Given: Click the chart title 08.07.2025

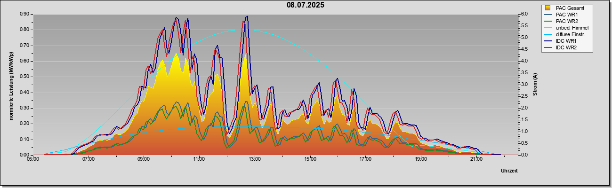Looking at the screenshot, I should click(306, 5).
